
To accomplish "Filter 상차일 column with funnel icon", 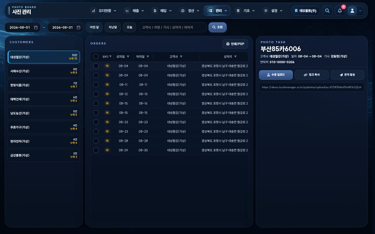I will click(128, 57).
